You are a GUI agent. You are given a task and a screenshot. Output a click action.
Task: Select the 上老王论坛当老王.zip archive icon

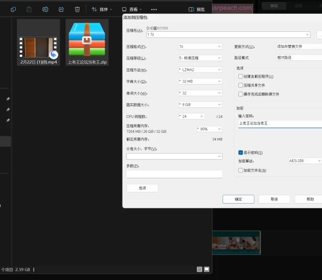(x=87, y=39)
